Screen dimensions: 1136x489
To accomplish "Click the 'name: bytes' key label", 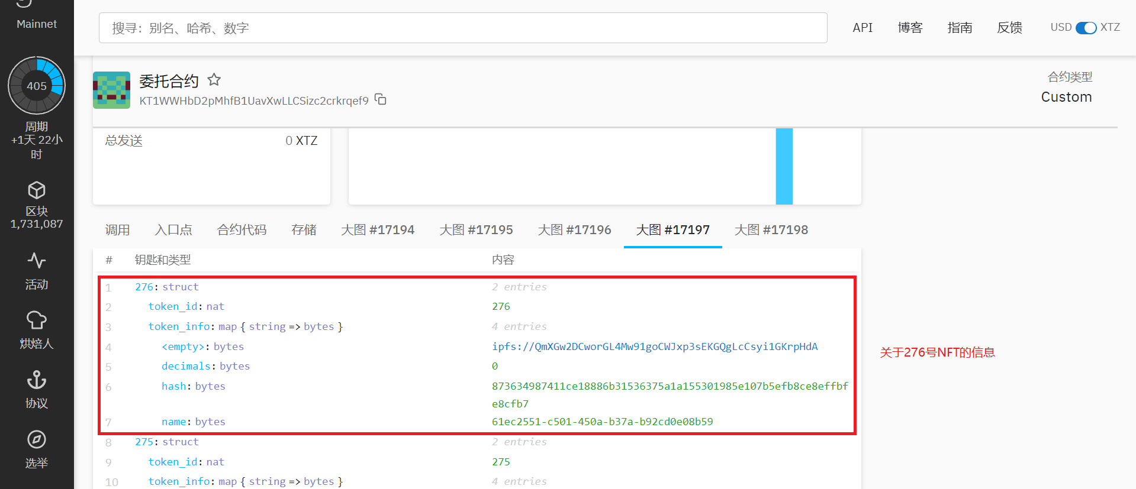I will coord(194,422).
